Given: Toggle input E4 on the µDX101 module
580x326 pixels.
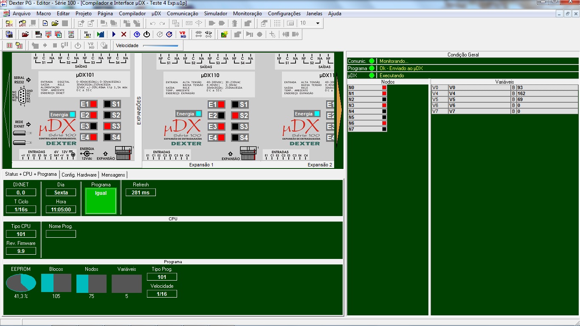Looking at the screenshot, I should click(x=93, y=137).
